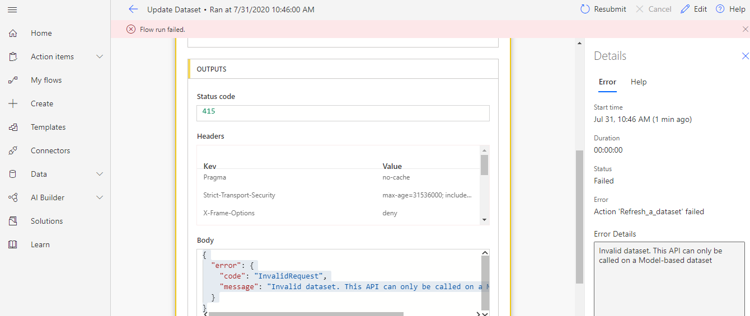Open the Create page

[x=42, y=103]
